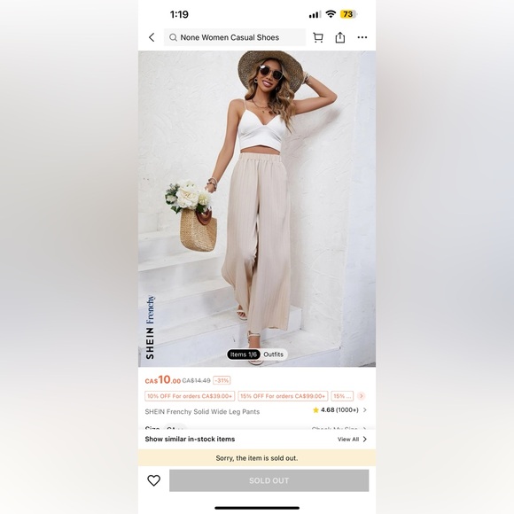514x514 pixels.
Task: Tap 15% OFF For orders CA$99.00+ coupon
Action: point(283,396)
